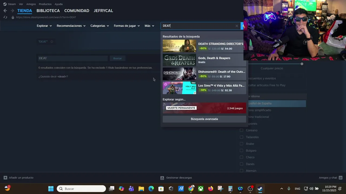This screenshot has width=346, height=194.
Task: Open the Ver menu
Action: (21, 4)
